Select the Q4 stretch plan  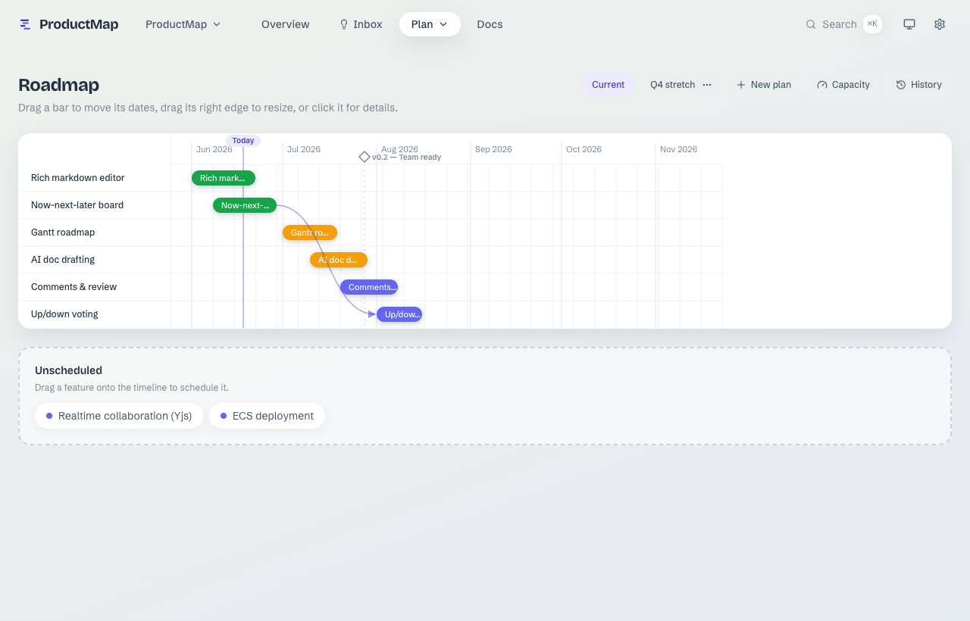(672, 85)
